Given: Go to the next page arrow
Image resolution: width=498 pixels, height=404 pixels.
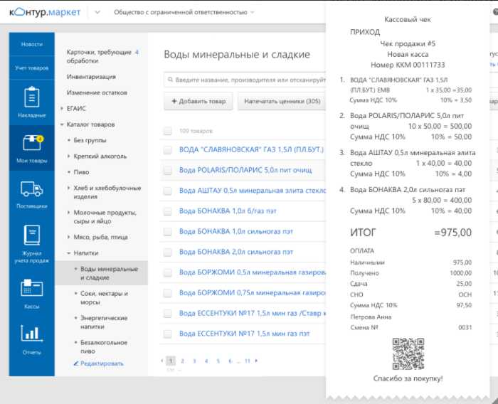Looking at the screenshot, I should 256,361.
